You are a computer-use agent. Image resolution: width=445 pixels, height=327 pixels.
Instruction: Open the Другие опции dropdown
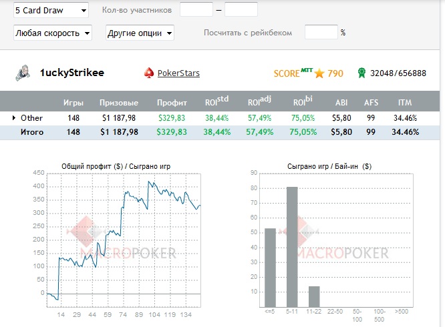[140, 33]
